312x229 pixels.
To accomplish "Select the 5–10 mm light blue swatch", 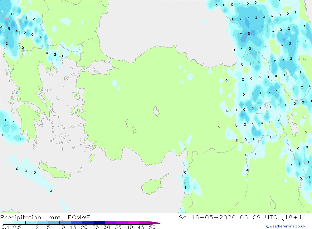I will [54, 223].
